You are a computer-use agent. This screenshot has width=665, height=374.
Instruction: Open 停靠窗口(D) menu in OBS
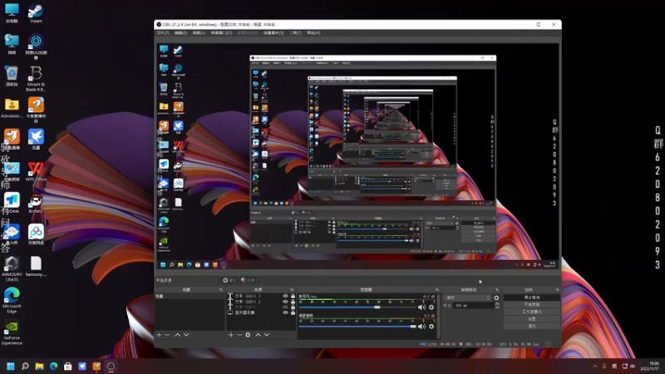(221, 32)
